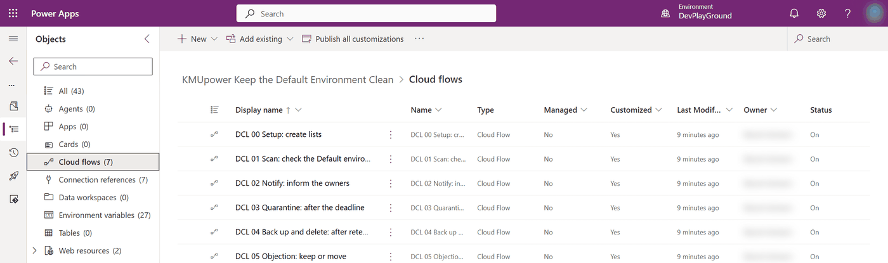Expand the Add existing dropdown
Image resolution: width=888 pixels, height=263 pixels.
[x=290, y=39]
